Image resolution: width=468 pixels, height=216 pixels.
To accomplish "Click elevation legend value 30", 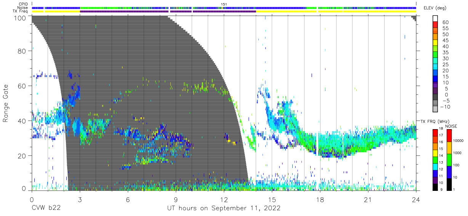I will click(x=445, y=58).
